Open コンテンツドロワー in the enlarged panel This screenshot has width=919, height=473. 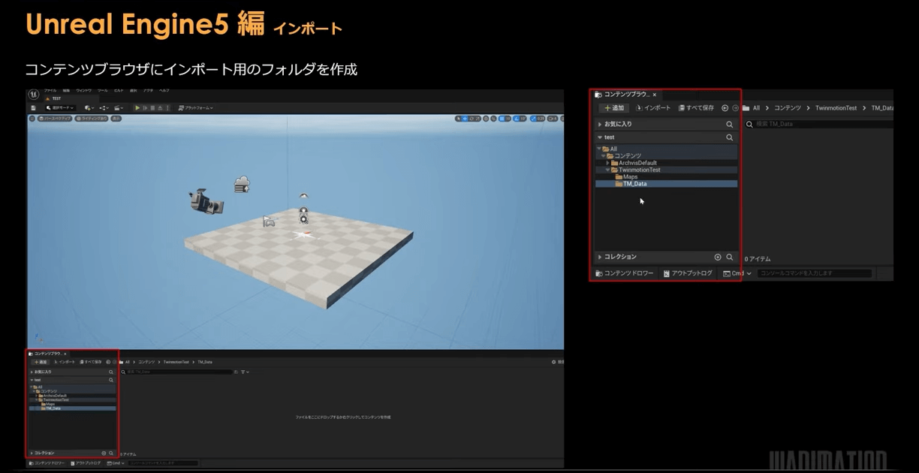coord(624,273)
